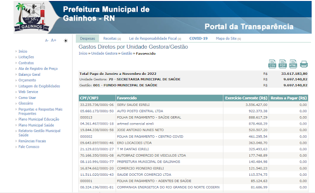Click CNPJ 05.660.173/0001-50

pyautogui.click(x=97, y=111)
